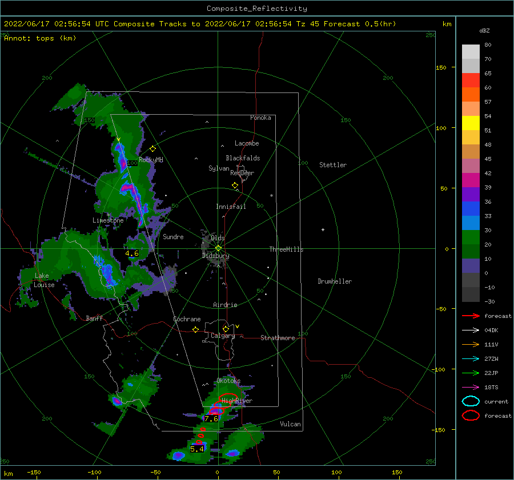
Task: Click the Composite_Reflectivity title text
Action: [x=257, y=9]
